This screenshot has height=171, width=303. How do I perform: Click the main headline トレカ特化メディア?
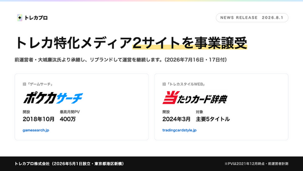coord(73,43)
